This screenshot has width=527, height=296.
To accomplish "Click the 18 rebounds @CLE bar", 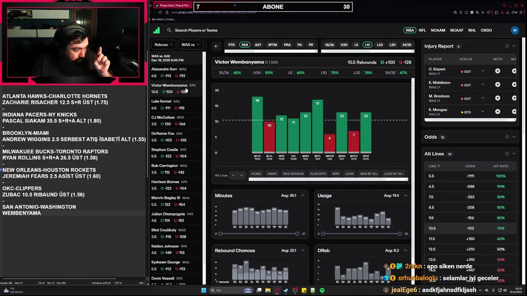I will [257, 125].
